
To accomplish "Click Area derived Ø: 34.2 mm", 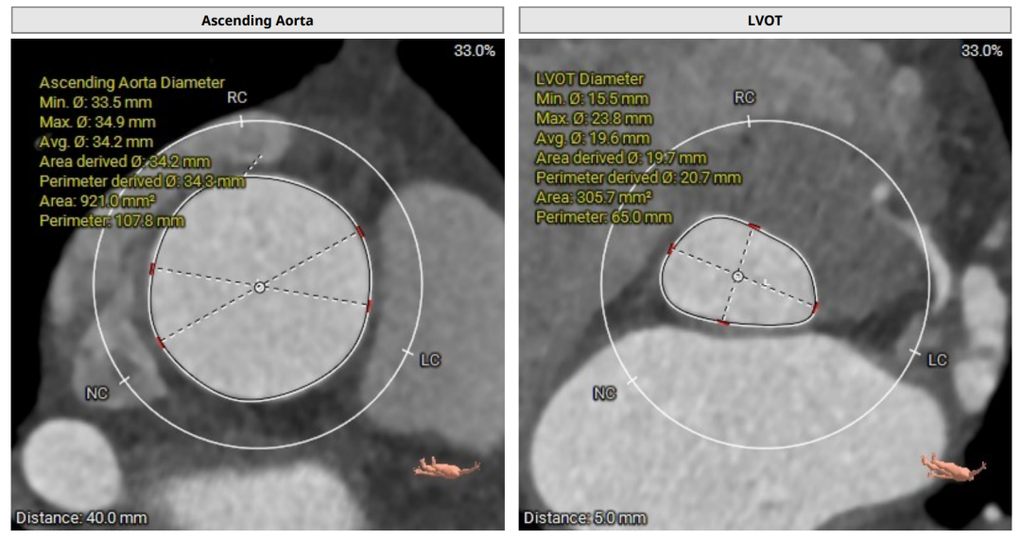I will (125, 161).
